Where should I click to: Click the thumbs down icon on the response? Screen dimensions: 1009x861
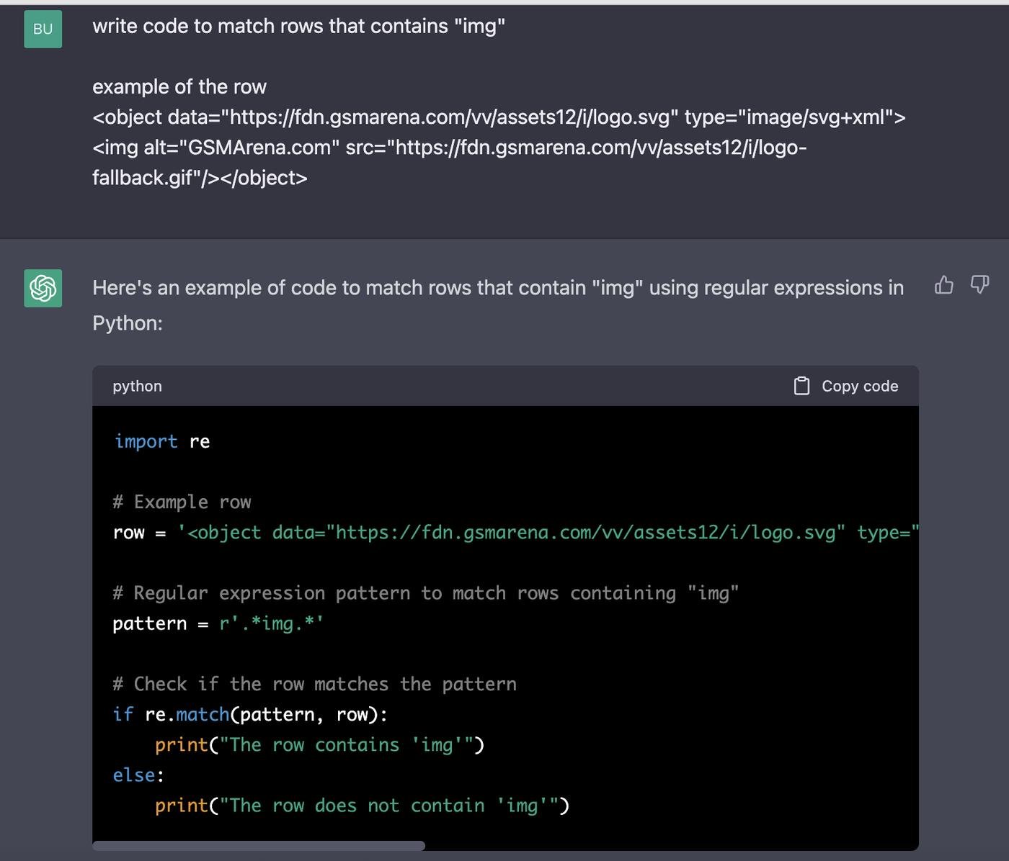point(979,285)
